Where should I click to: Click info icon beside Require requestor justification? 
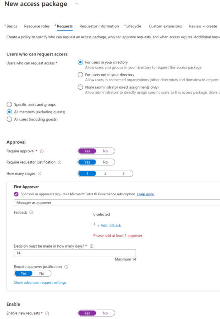click(x=60, y=162)
